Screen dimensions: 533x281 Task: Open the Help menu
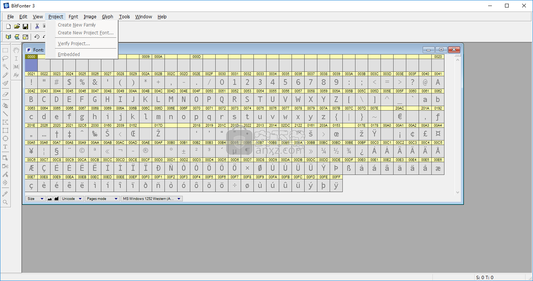click(x=162, y=16)
